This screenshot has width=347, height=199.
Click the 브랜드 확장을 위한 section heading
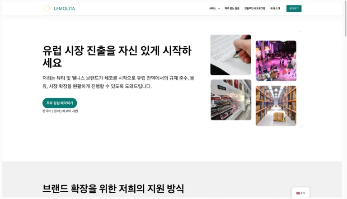point(113,189)
